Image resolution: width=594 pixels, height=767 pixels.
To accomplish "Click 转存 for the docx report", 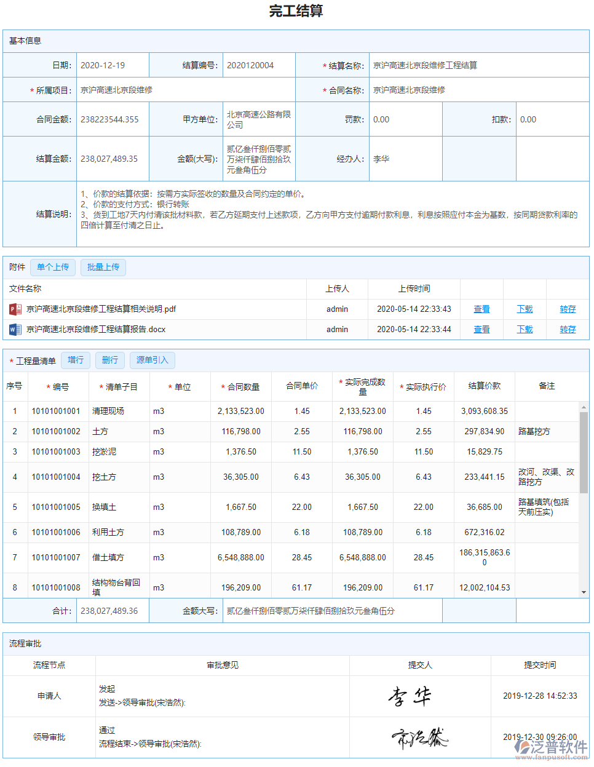I will (568, 329).
